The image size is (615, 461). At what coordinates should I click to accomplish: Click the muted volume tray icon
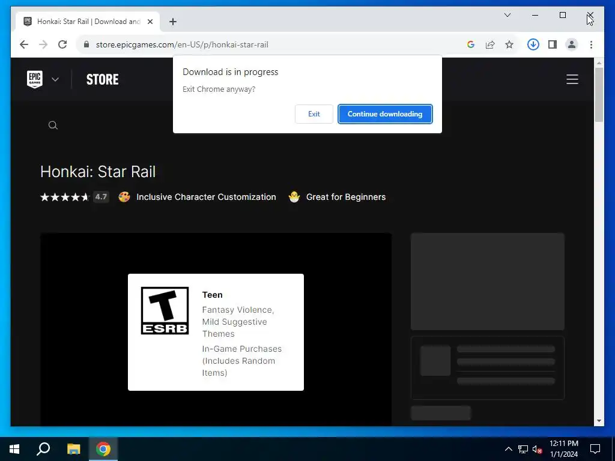538,449
